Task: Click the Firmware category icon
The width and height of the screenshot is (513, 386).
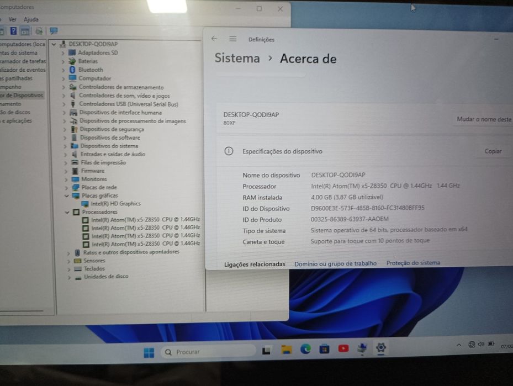Action: tap(75, 171)
